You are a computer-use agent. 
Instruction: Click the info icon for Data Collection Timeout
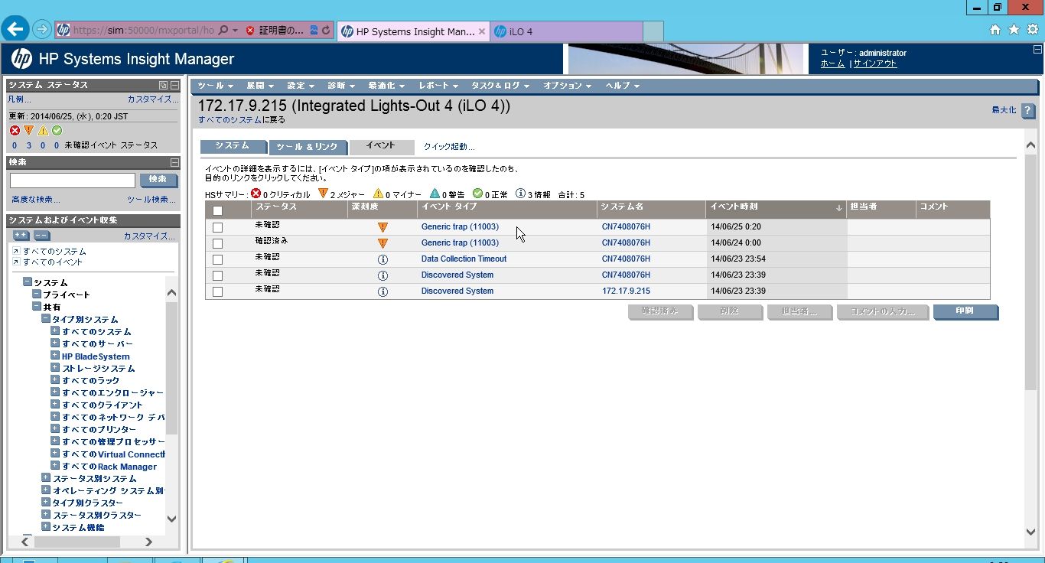point(383,259)
